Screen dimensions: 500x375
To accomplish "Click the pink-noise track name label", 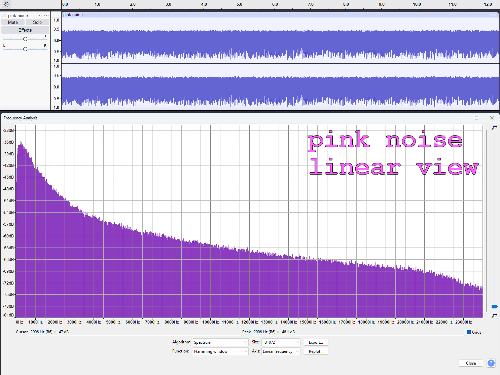I will [x=18, y=15].
